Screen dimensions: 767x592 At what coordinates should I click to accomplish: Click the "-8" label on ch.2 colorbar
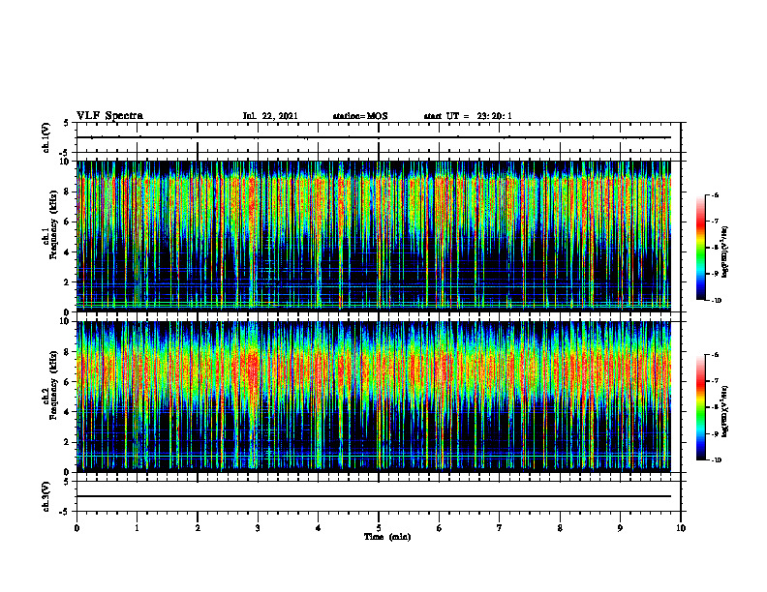715,407
